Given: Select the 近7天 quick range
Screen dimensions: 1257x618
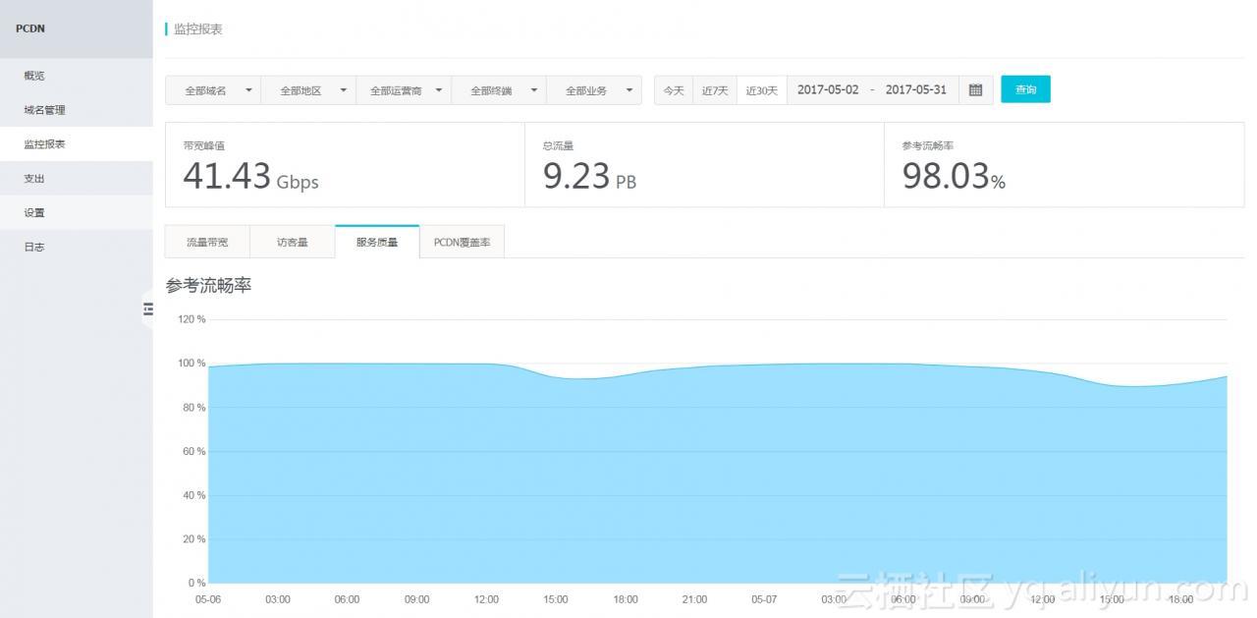Looking at the screenshot, I should pos(715,90).
